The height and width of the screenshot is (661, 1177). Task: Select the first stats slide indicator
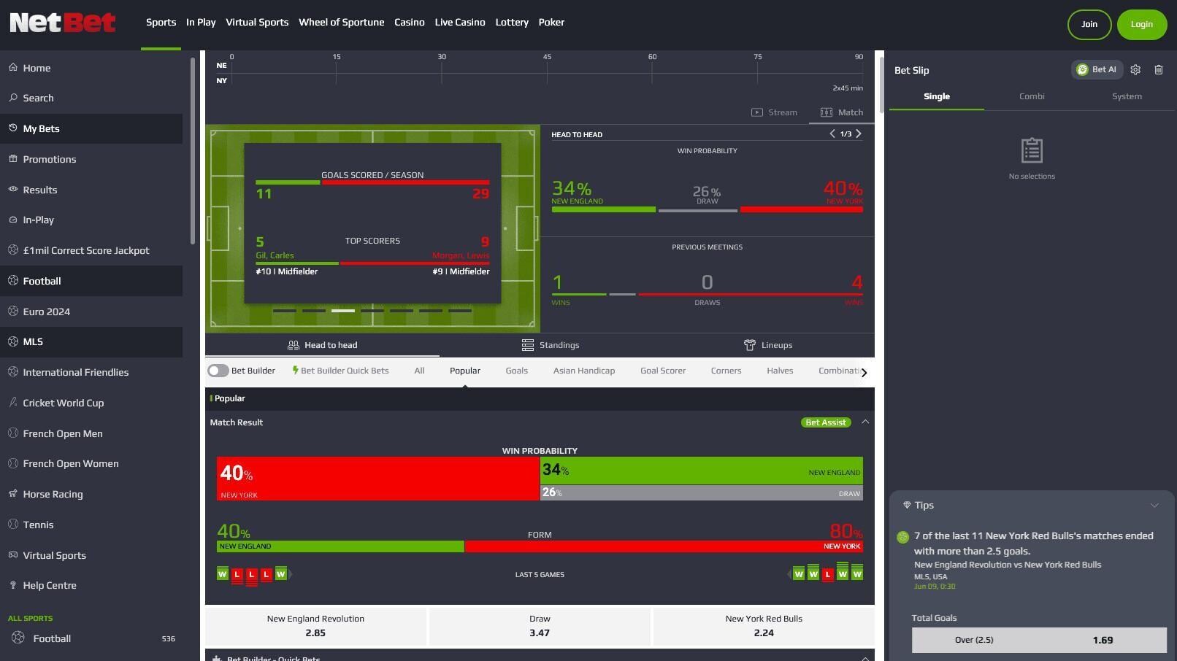coord(285,311)
